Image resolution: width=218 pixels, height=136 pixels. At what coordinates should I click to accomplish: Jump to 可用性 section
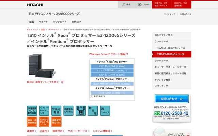click(x=44, y=131)
